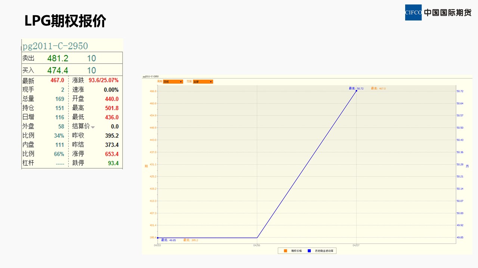This screenshot has width=478, height=268.
Task: Click the blue 历史隐含波动率 legend swatch
Action: 309,251
